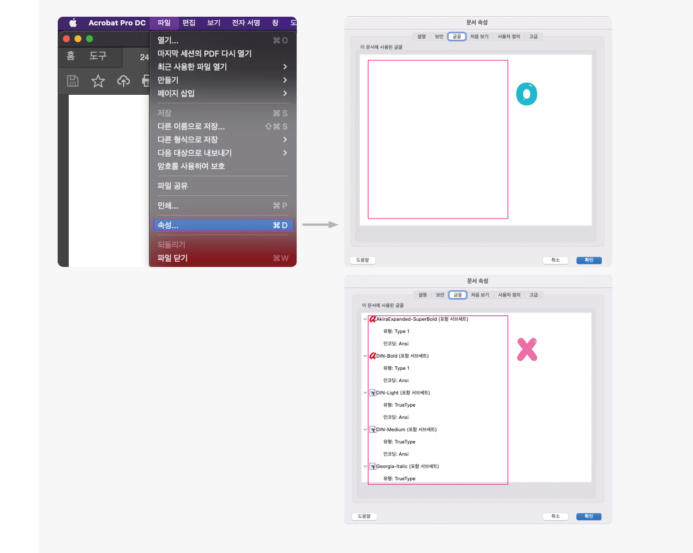693x553 pixels.
Task: Open the 만들기 submenu arrow
Action: click(286, 80)
